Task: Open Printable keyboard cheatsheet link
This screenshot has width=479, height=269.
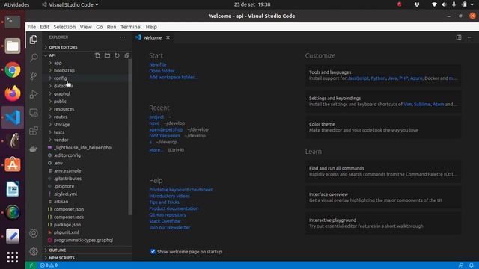Action: point(181,189)
